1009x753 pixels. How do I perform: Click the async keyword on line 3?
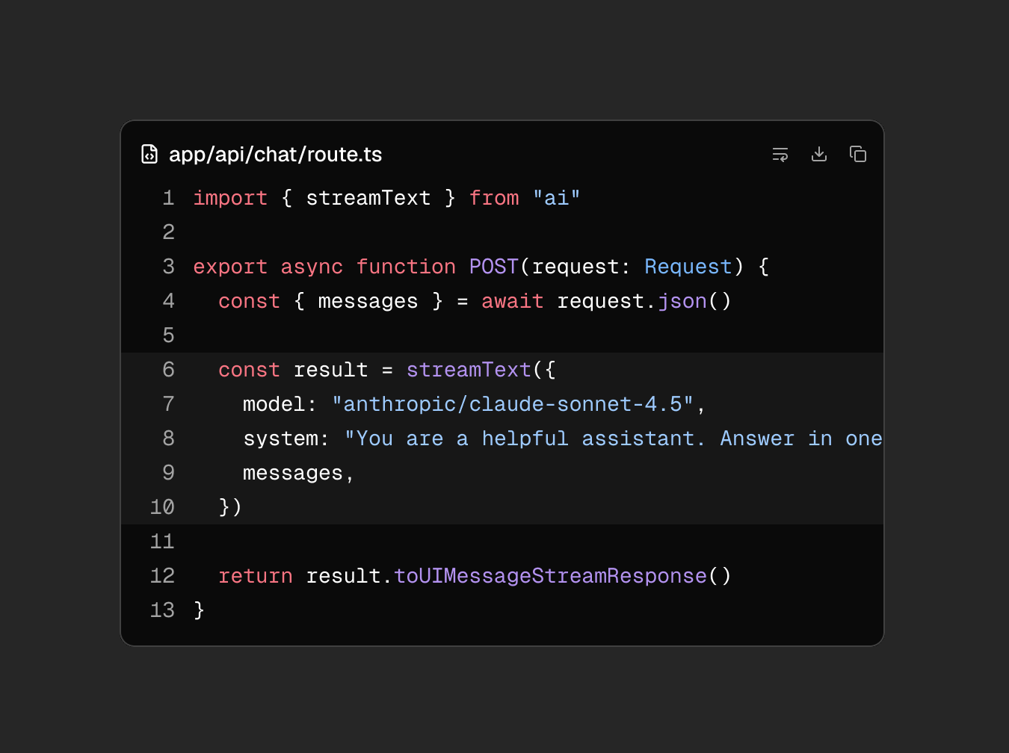coord(312,267)
